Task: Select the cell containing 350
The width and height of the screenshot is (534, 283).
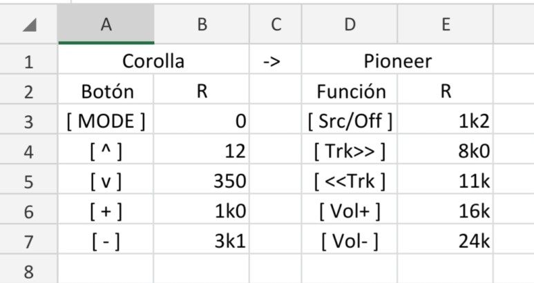Action: pyautogui.click(x=202, y=179)
